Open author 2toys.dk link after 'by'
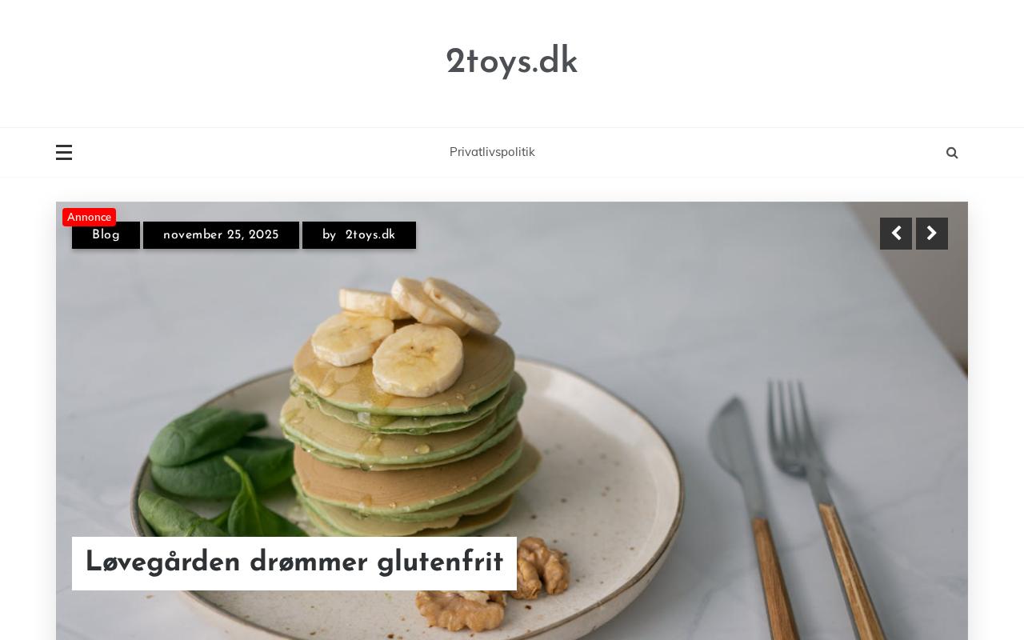 point(370,235)
